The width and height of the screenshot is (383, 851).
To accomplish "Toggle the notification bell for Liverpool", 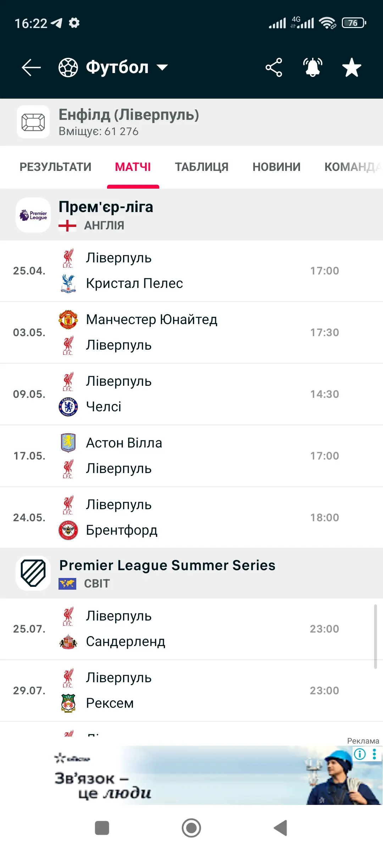I will pos(312,67).
